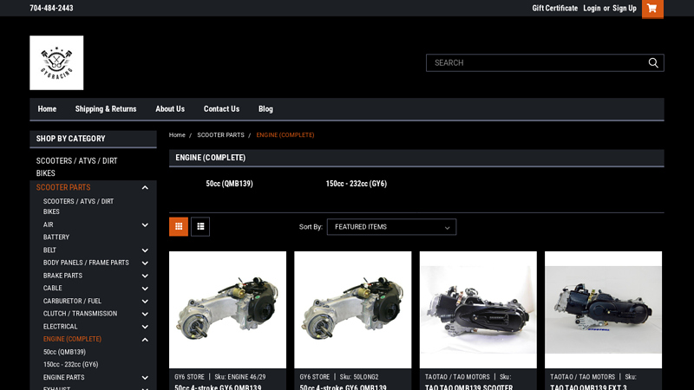The width and height of the screenshot is (694, 390).
Task: Select the 150cc - 232cc (GY6) subcategory heading
Action: [356, 184]
